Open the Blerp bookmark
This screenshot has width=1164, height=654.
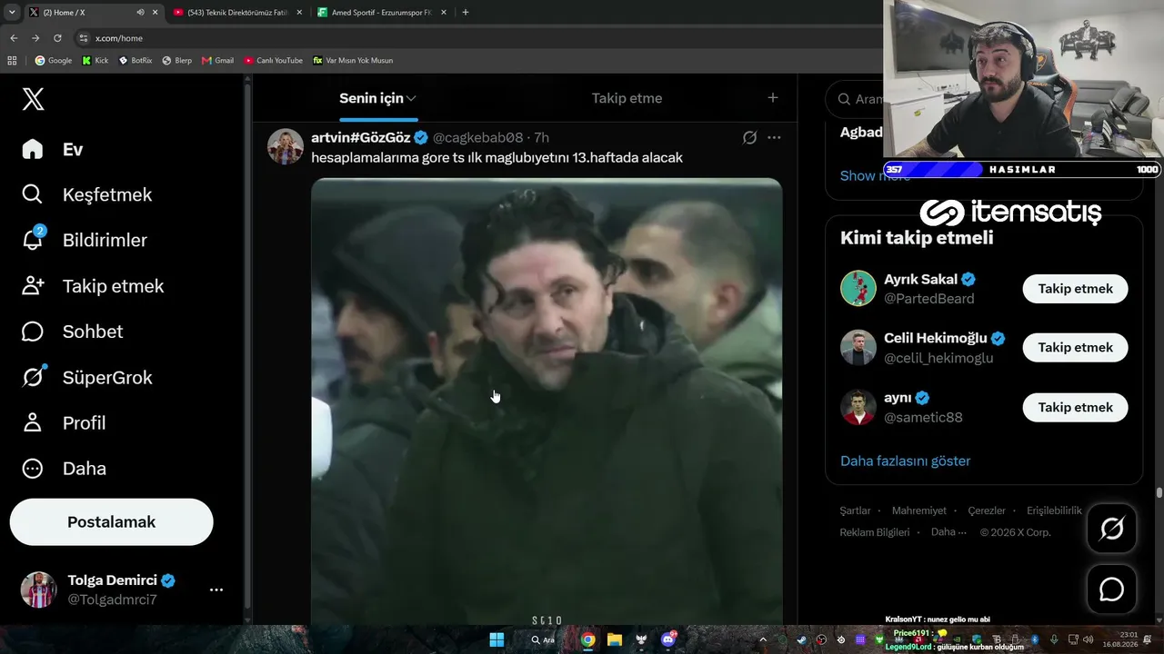pyautogui.click(x=176, y=61)
